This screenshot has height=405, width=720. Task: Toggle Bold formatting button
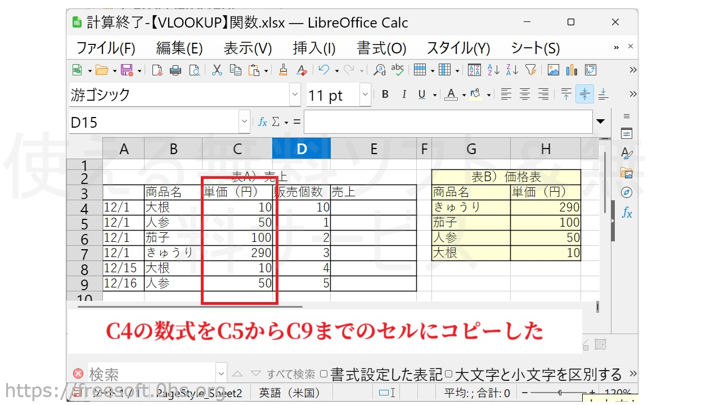pos(385,94)
